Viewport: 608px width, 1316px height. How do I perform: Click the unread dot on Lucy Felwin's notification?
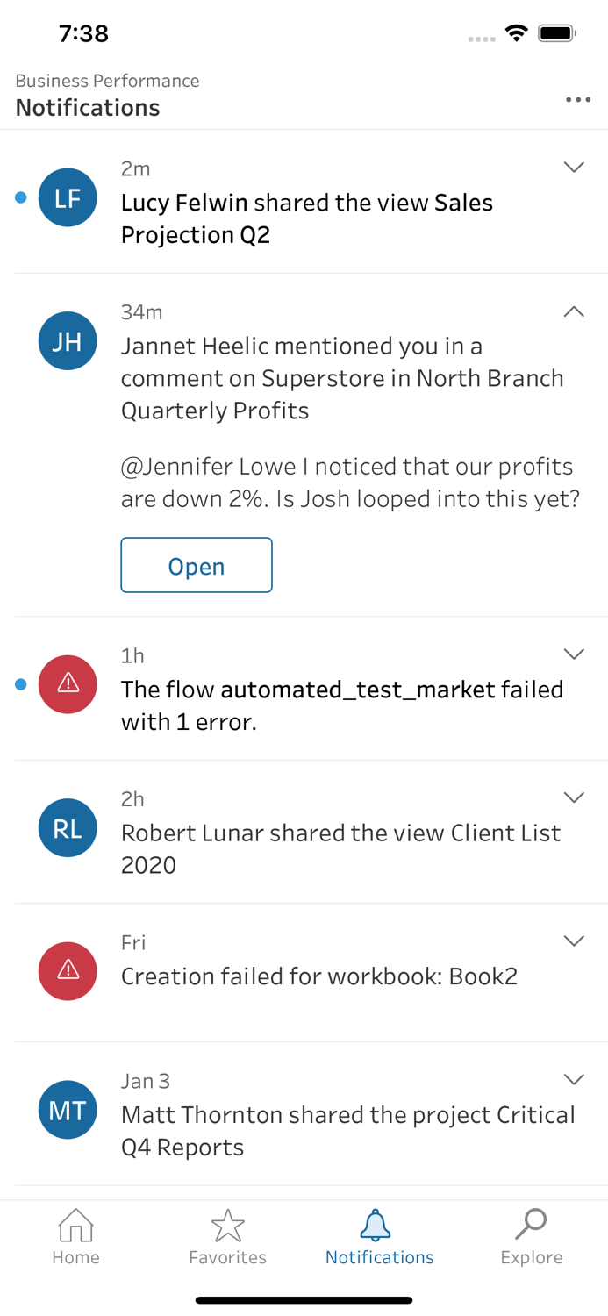click(x=19, y=198)
